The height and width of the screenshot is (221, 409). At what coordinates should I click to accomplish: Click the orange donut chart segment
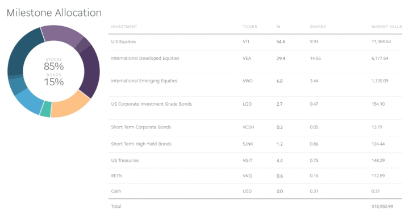pos(69,106)
